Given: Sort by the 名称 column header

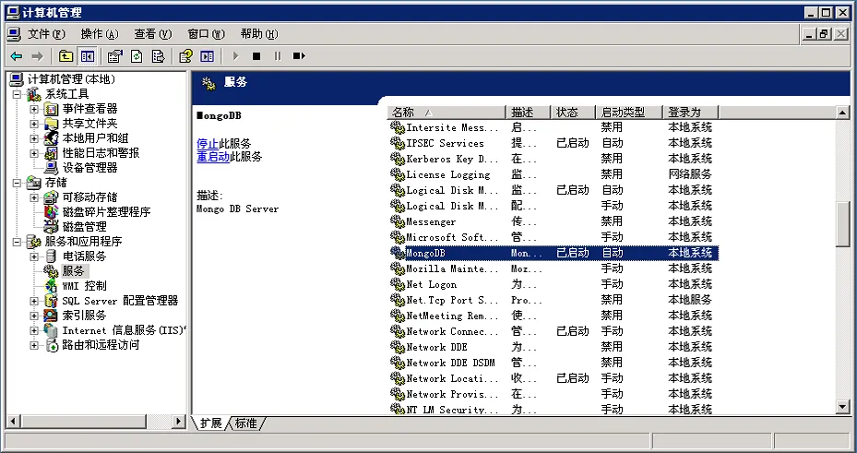Looking at the screenshot, I should coord(446,113).
